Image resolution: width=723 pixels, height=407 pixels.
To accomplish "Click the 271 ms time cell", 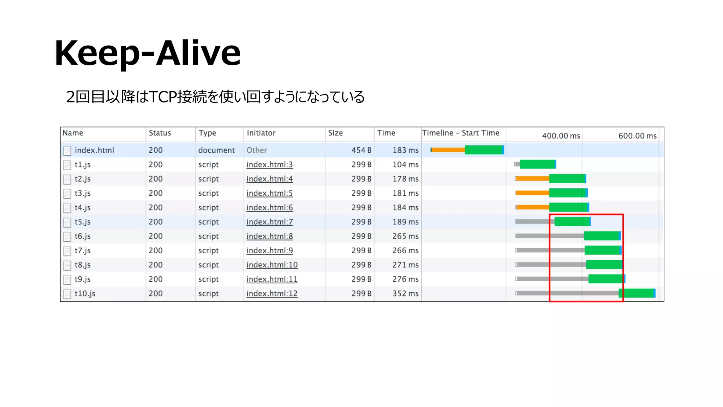I will pos(406,265).
